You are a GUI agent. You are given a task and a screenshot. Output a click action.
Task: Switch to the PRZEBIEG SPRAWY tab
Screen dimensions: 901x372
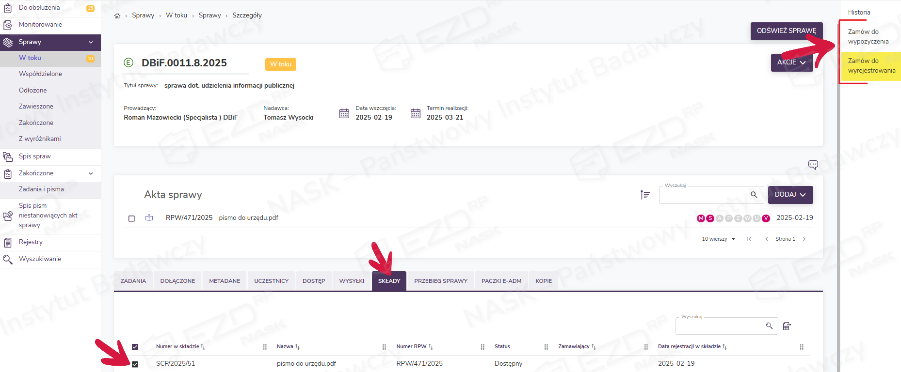tap(440, 281)
